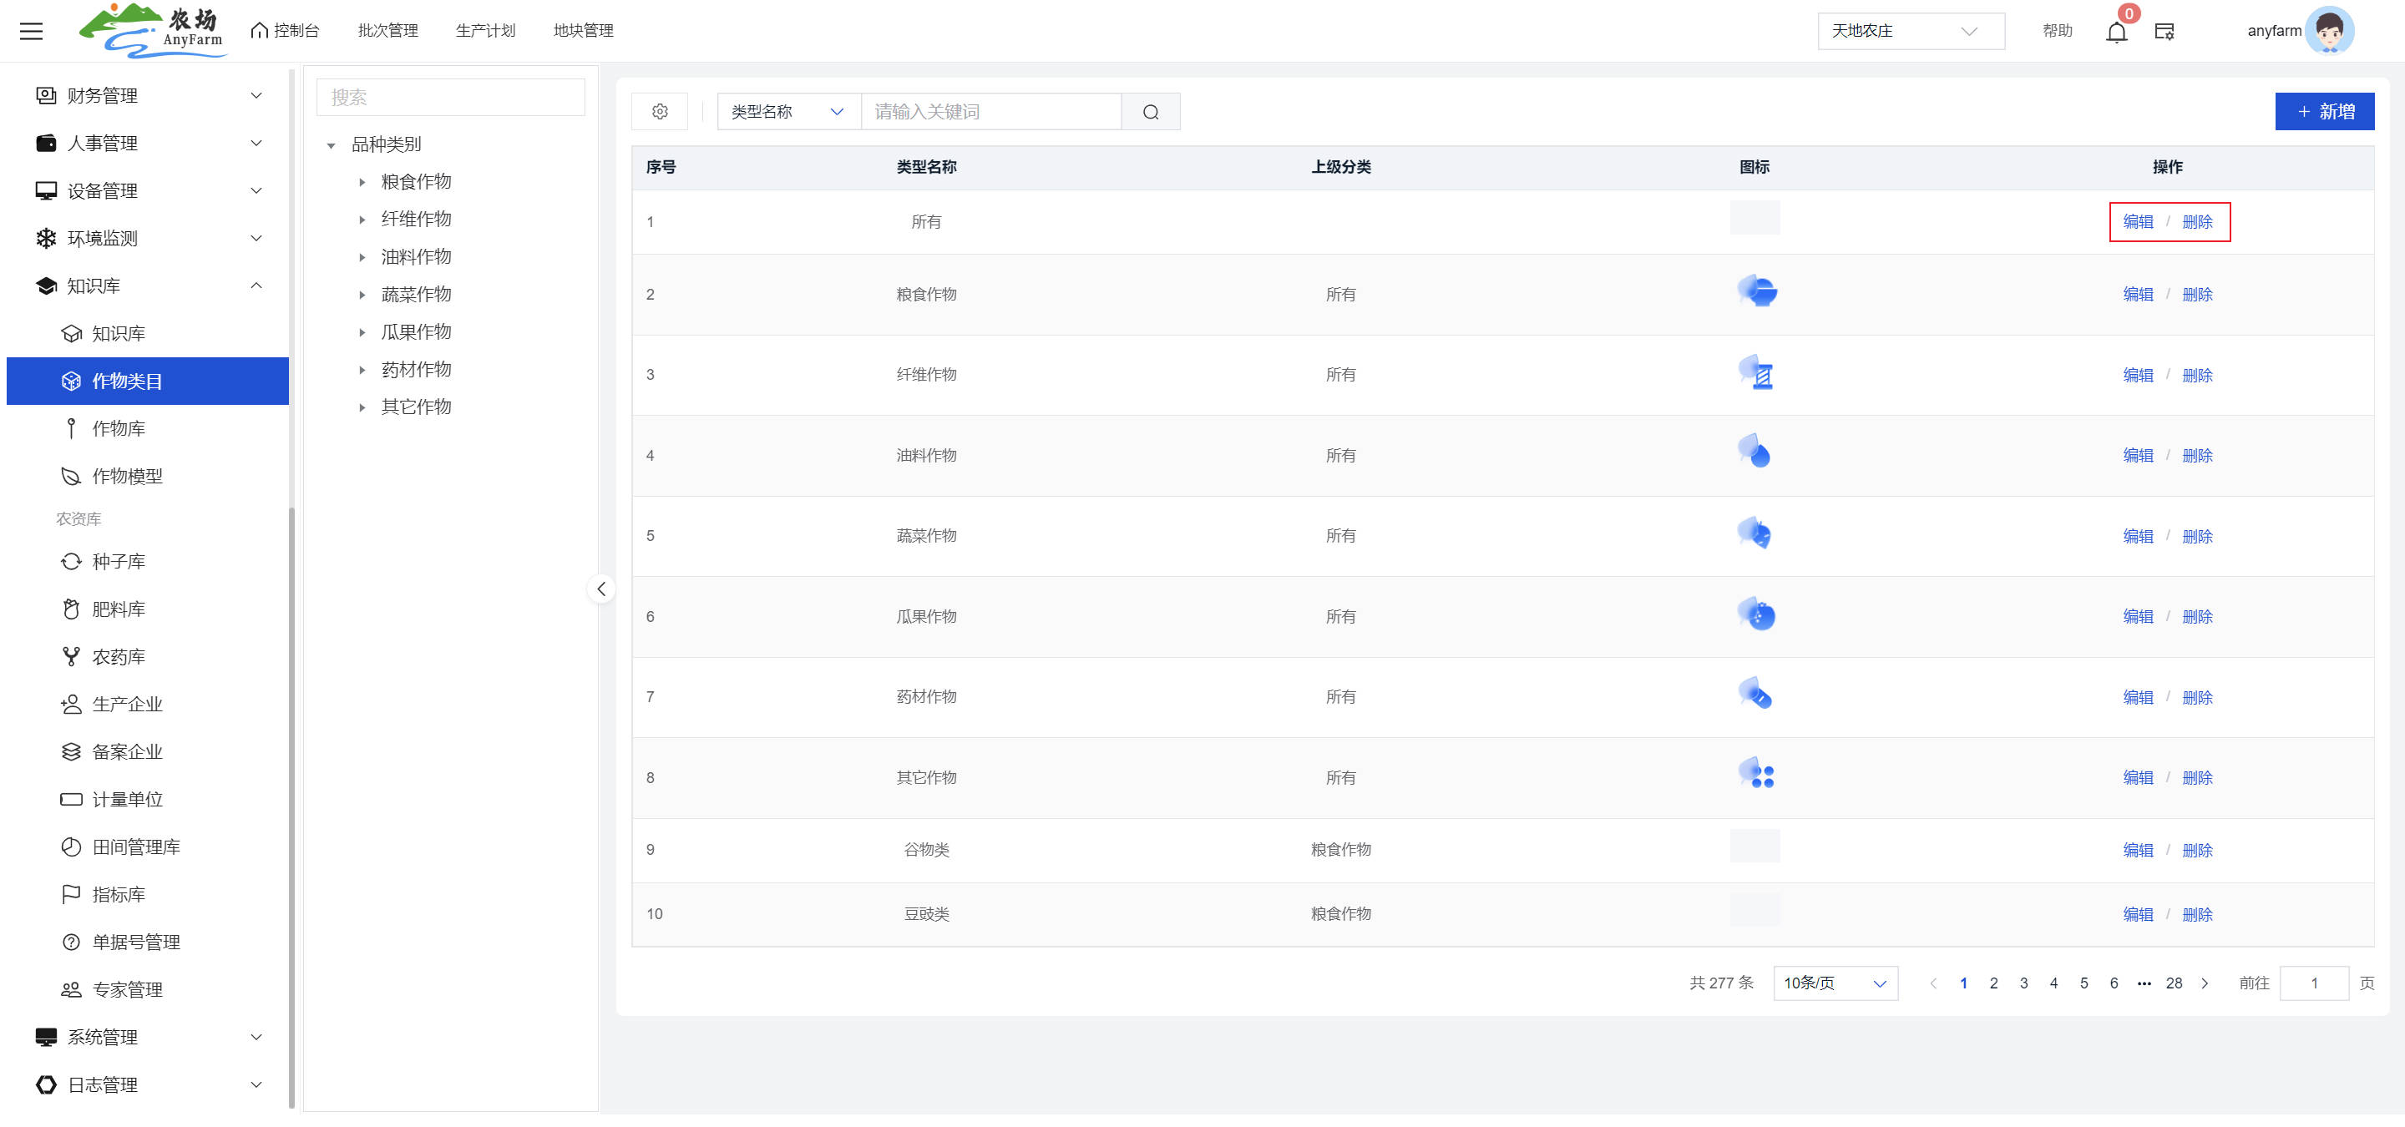Open the notification bell
This screenshot has height=1127, width=2405.
point(2115,32)
